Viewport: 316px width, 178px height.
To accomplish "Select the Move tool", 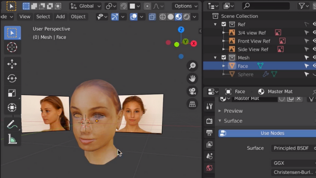I will [x=12, y=64].
